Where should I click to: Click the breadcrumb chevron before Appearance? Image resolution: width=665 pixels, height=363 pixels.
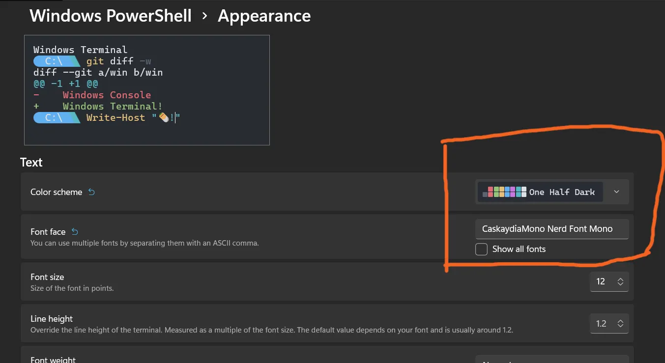click(204, 16)
